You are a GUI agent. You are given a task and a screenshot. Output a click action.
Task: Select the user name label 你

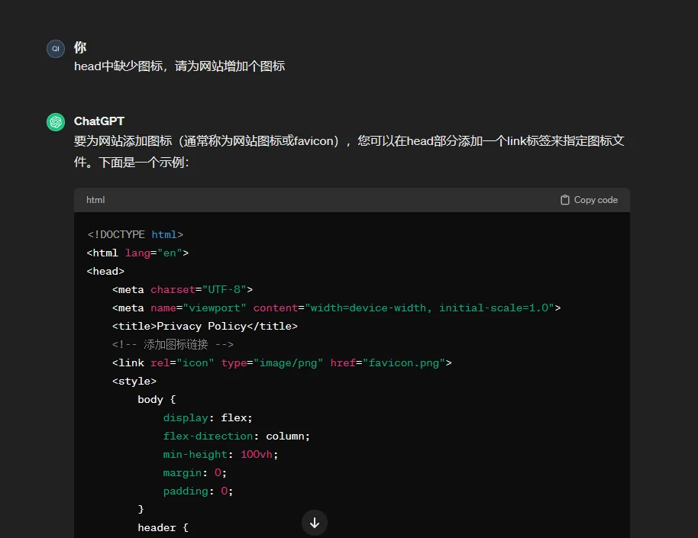click(x=80, y=47)
